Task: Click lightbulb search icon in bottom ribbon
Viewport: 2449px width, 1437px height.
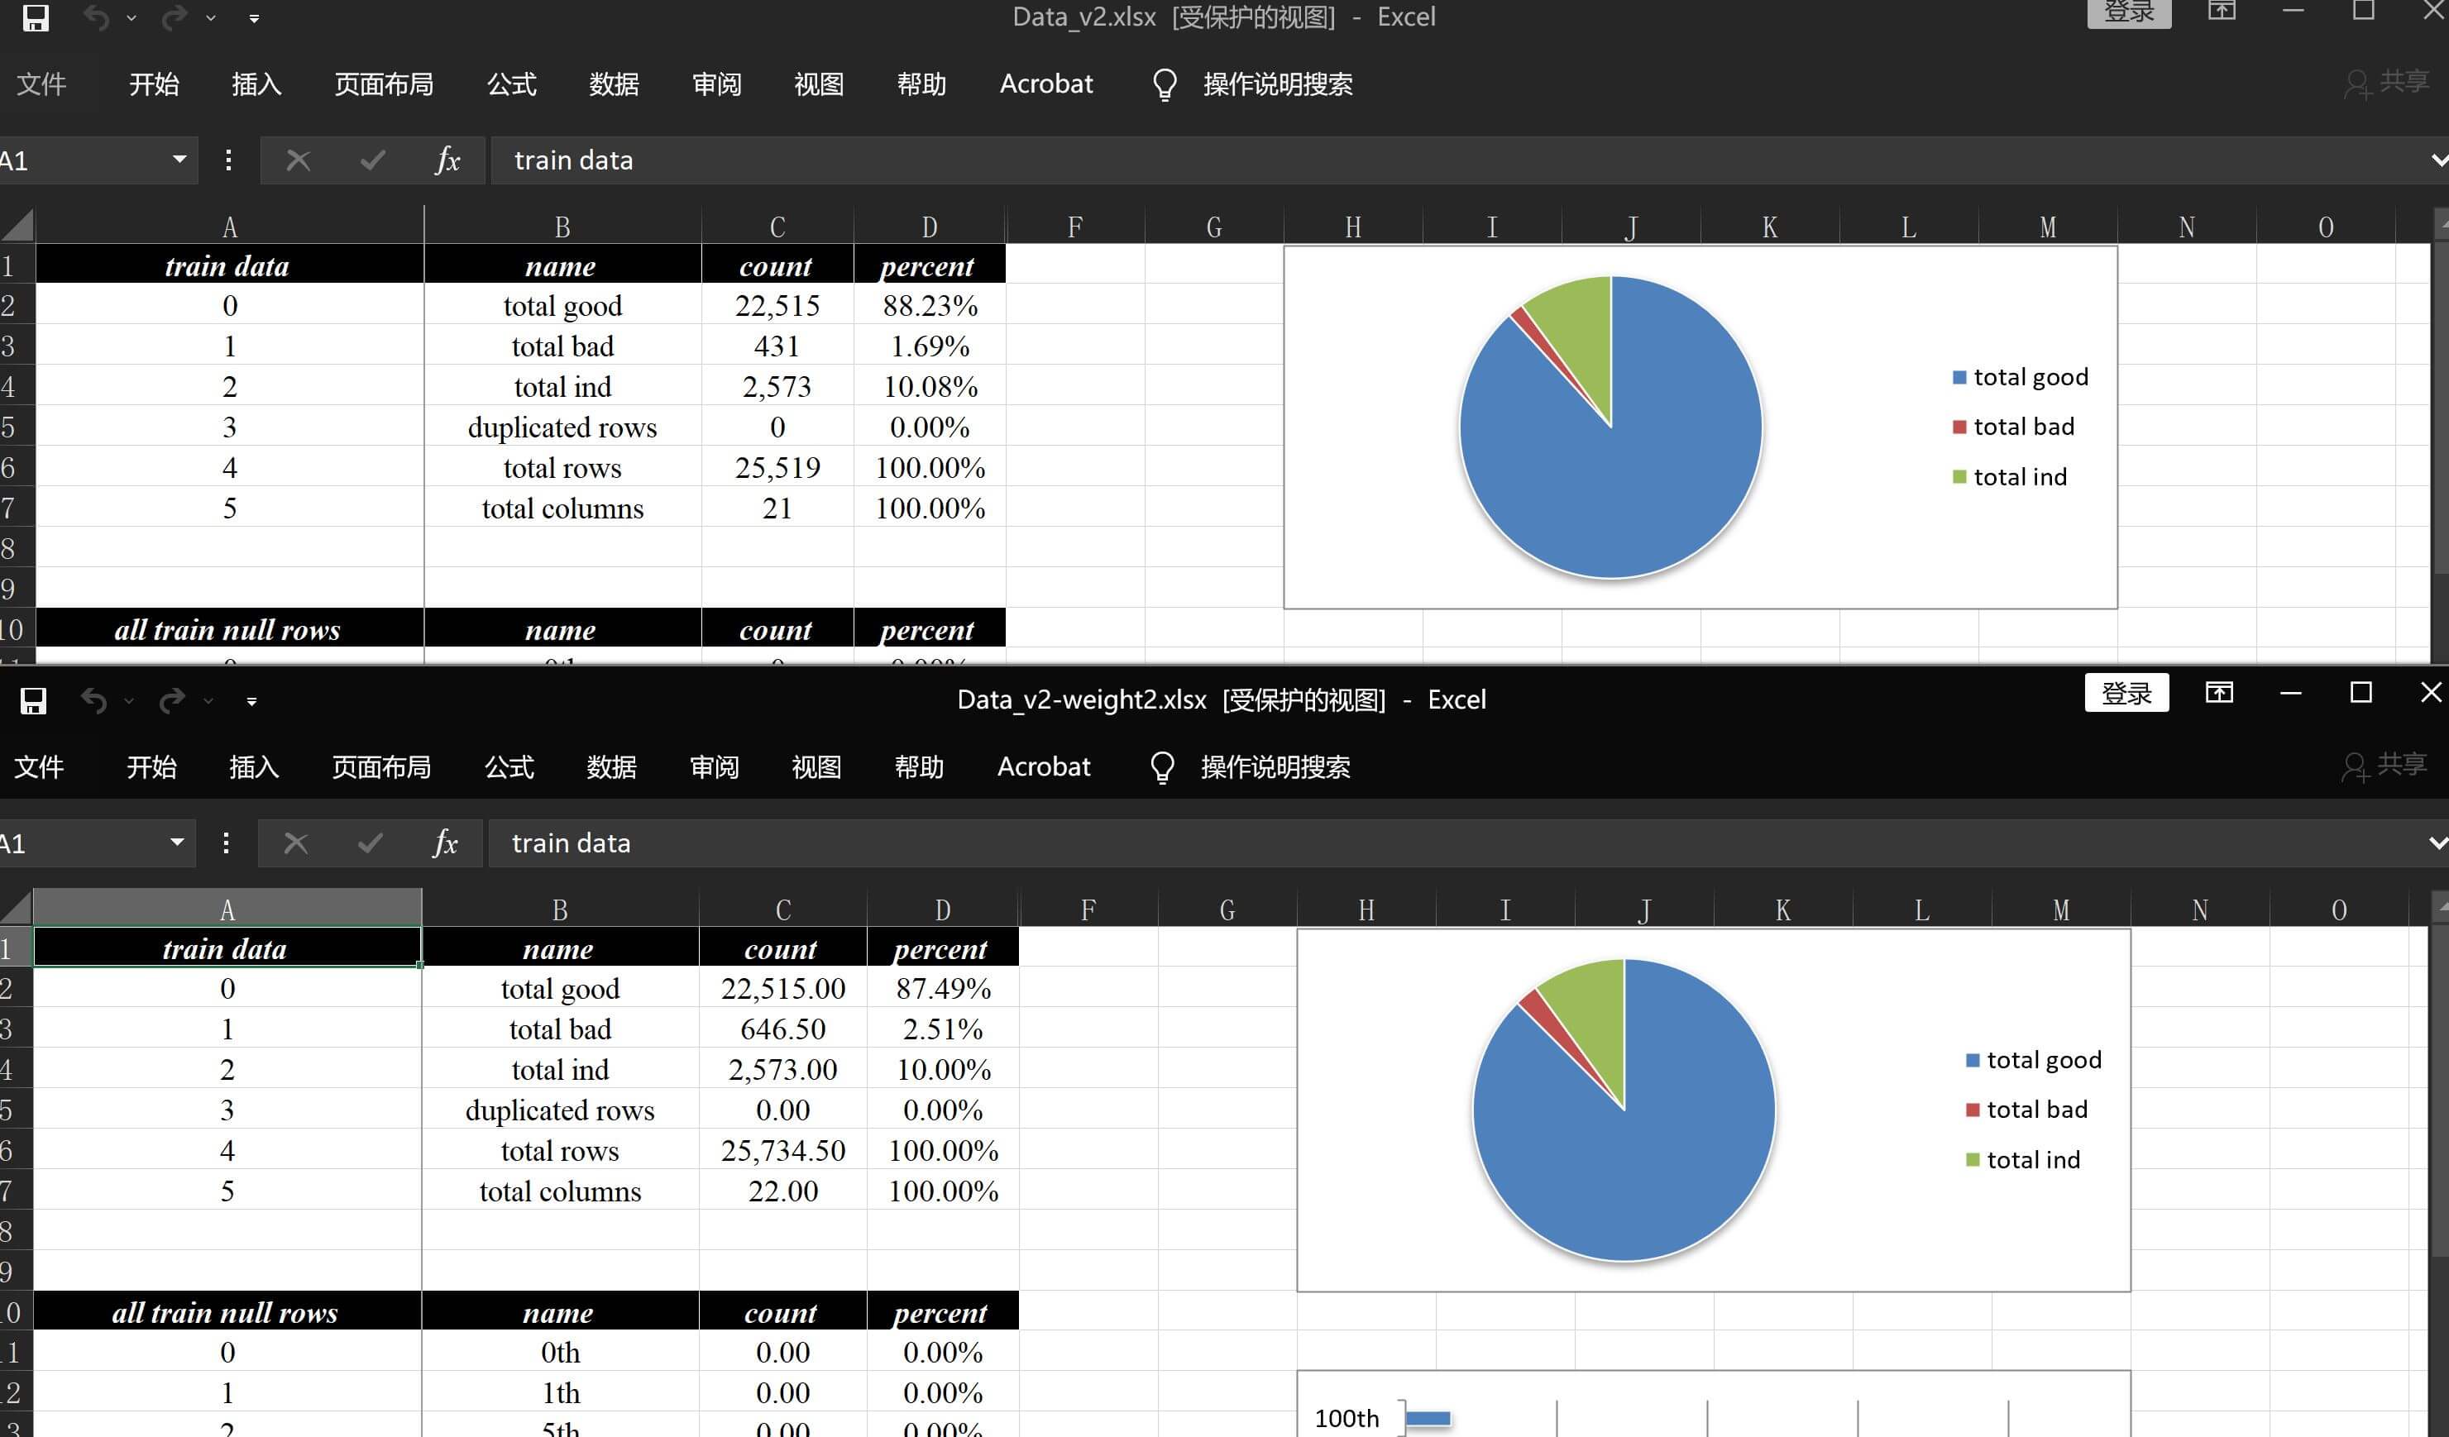Action: pyautogui.click(x=1161, y=767)
